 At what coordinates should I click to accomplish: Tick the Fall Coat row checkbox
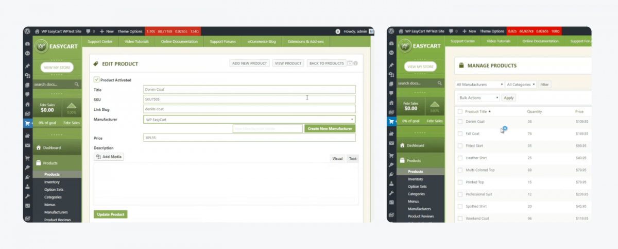460,134
